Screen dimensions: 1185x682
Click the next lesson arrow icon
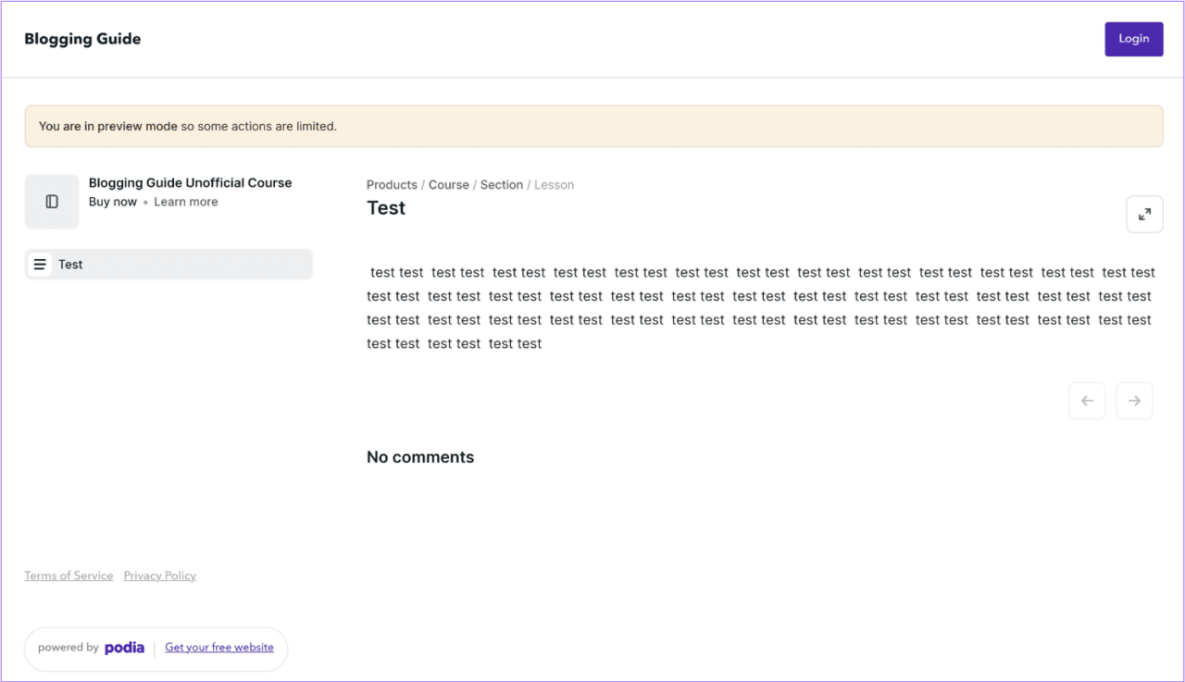tap(1134, 400)
